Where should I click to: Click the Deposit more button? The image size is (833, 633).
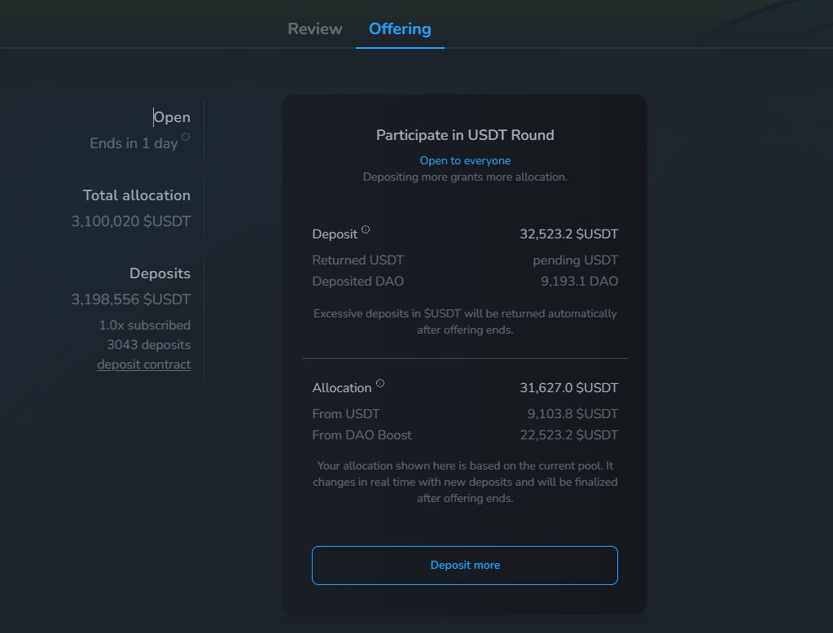(x=464, y=565)
